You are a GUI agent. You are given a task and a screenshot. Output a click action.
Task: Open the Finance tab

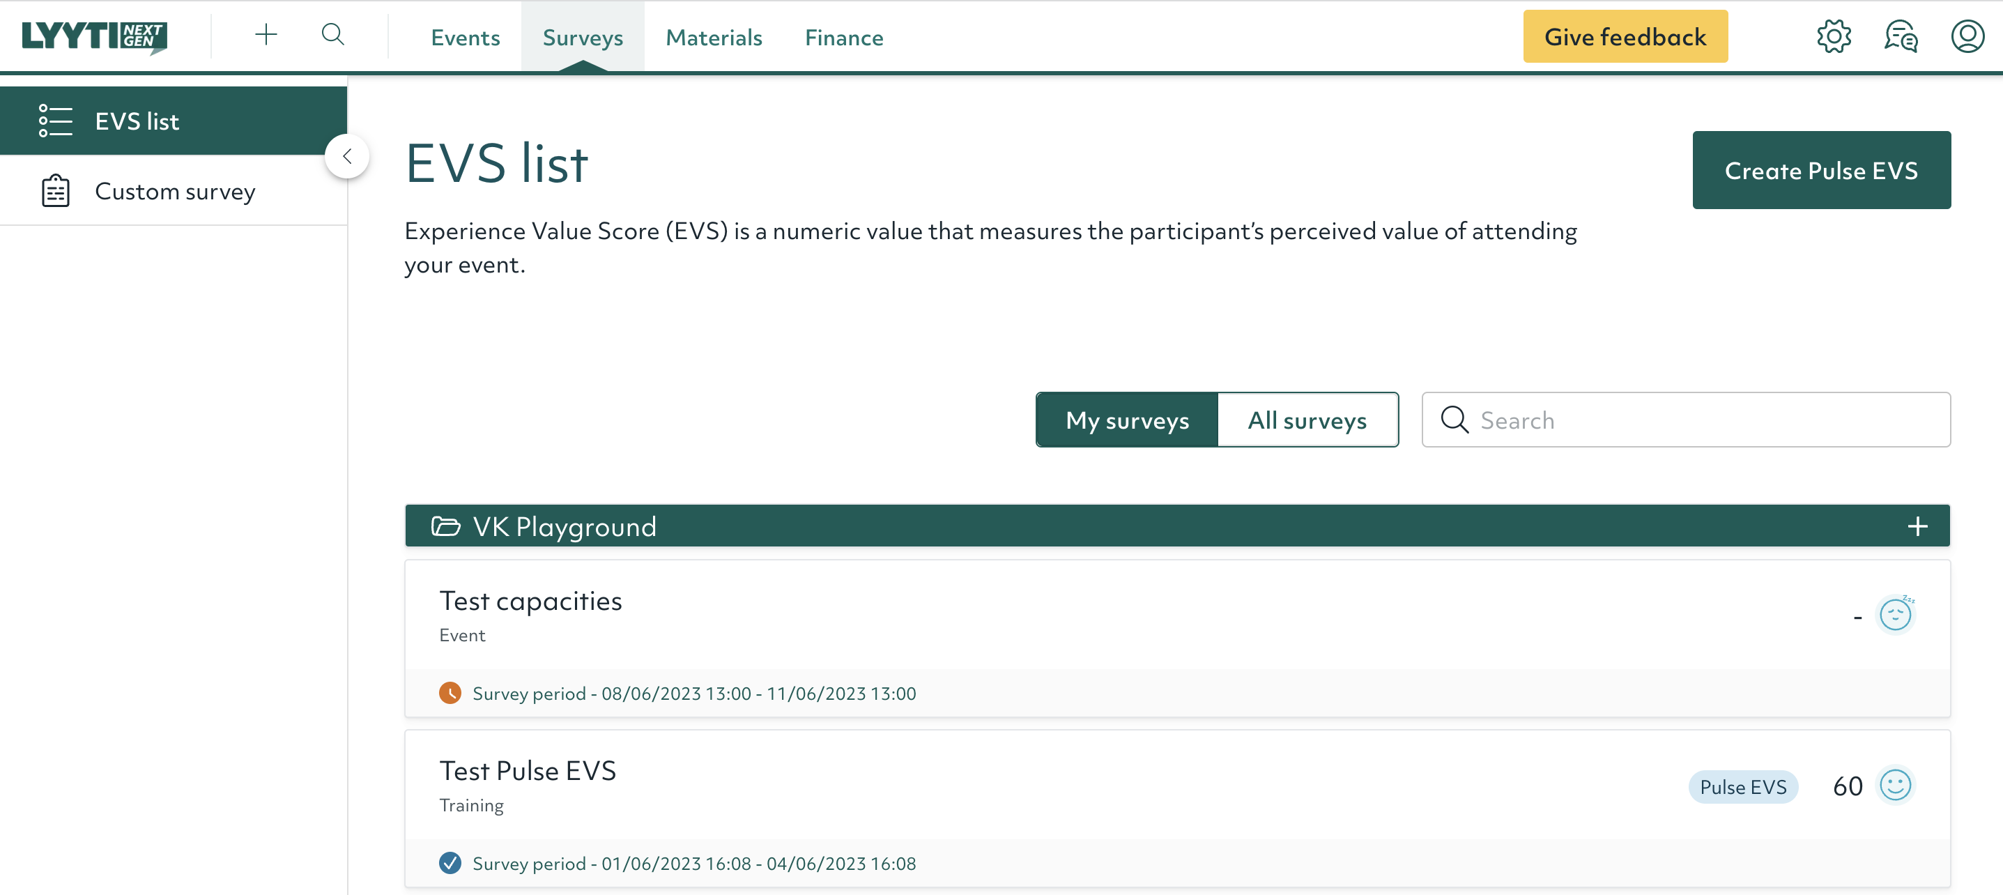[x=844, y=38]
